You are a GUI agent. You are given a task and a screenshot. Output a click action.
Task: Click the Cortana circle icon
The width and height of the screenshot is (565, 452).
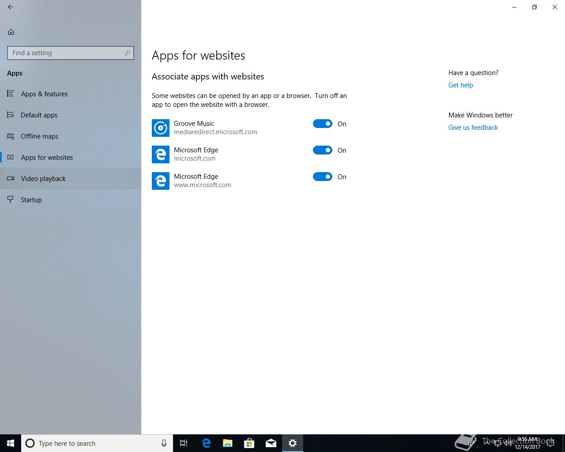tap(30, 443)
